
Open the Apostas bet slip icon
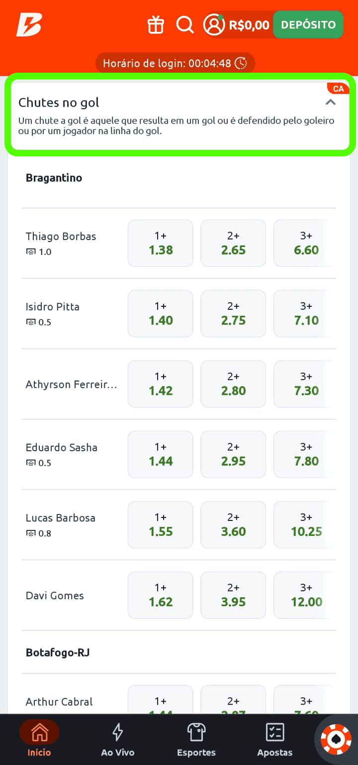click(274, 730)
